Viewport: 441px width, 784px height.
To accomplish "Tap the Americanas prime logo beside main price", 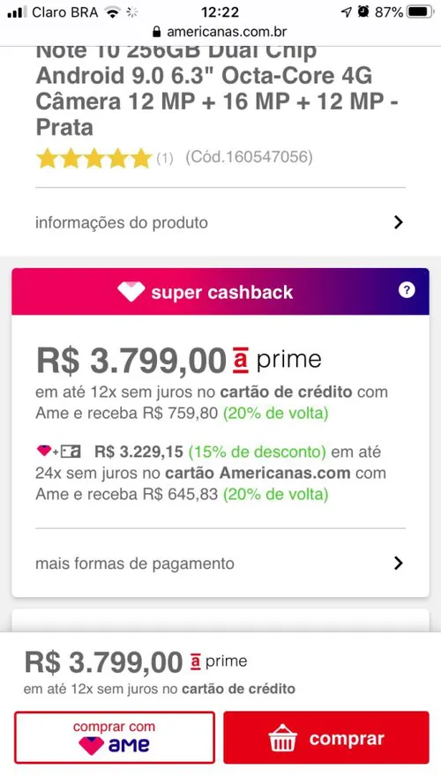I will [x=277, y=360].
